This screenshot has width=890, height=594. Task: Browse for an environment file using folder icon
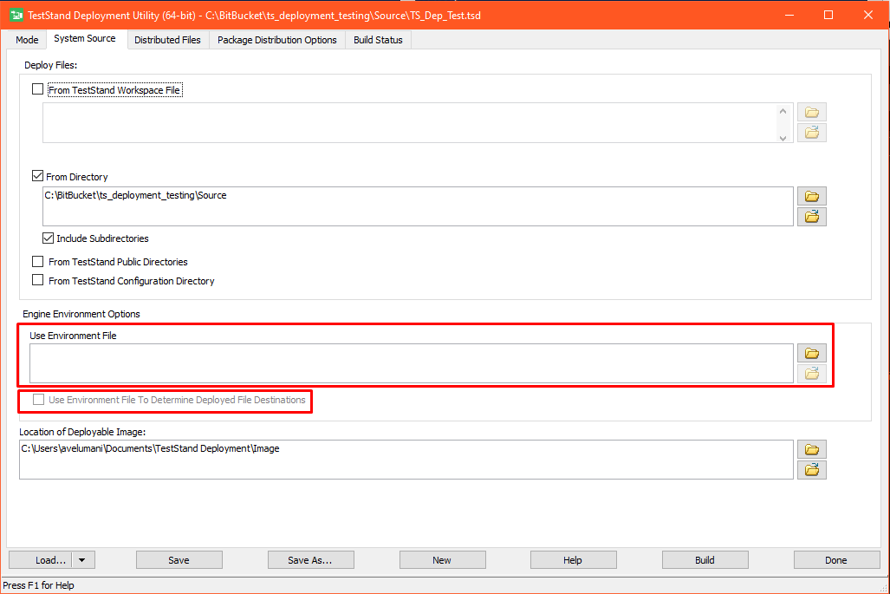coord(812,353)
